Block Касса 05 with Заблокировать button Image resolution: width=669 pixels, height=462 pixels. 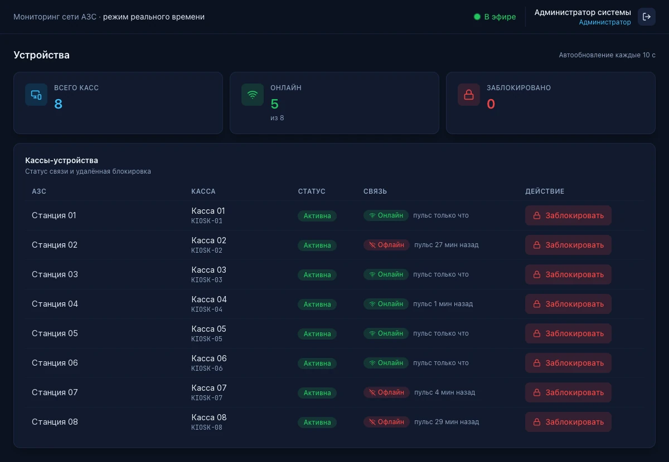pyautogui.click(x=568, y=333)
